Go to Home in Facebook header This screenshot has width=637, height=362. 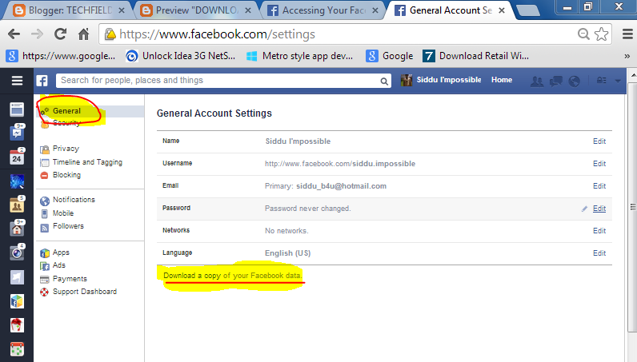click(x=502, y=80)
